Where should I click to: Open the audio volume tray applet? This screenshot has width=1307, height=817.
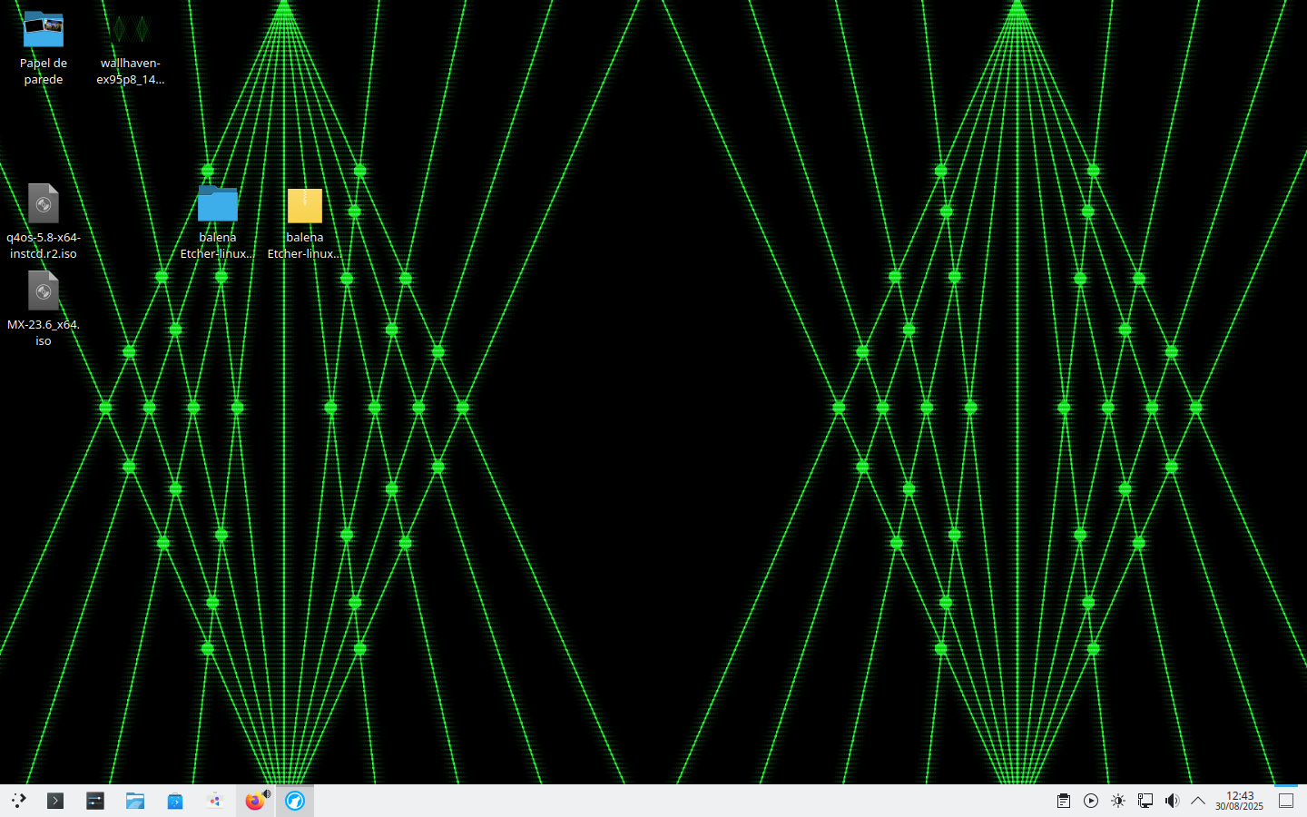tap(1173, 801)
